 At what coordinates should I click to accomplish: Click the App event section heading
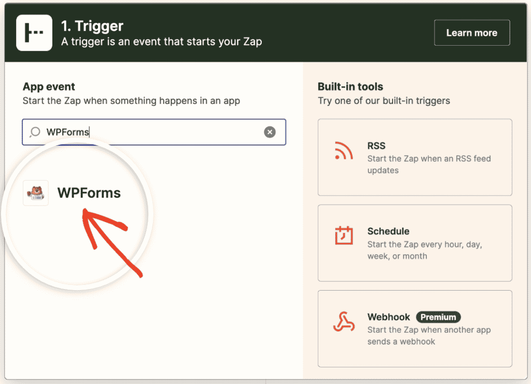(x=49, y=87)
